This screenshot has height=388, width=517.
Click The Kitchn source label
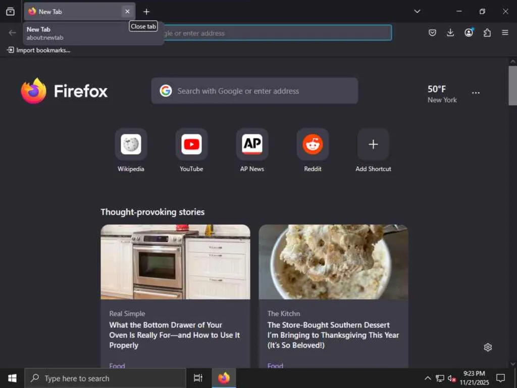point(284,313)
